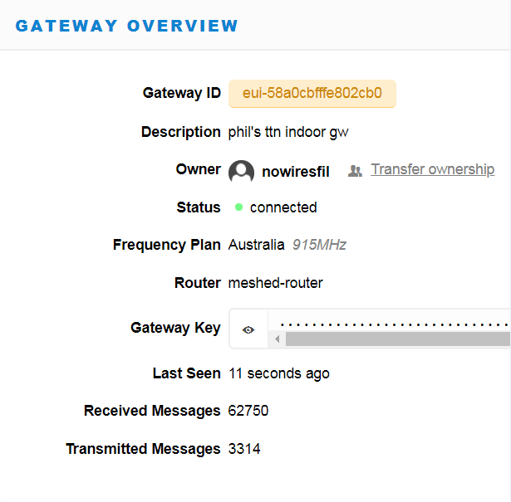Viewport: 511px width, 502px height.
Task: Click the gateway key horizontal scrollbar thumb
Action: tap(397, 339)
